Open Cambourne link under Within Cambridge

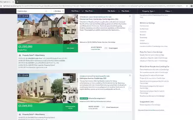coord(144,26)
